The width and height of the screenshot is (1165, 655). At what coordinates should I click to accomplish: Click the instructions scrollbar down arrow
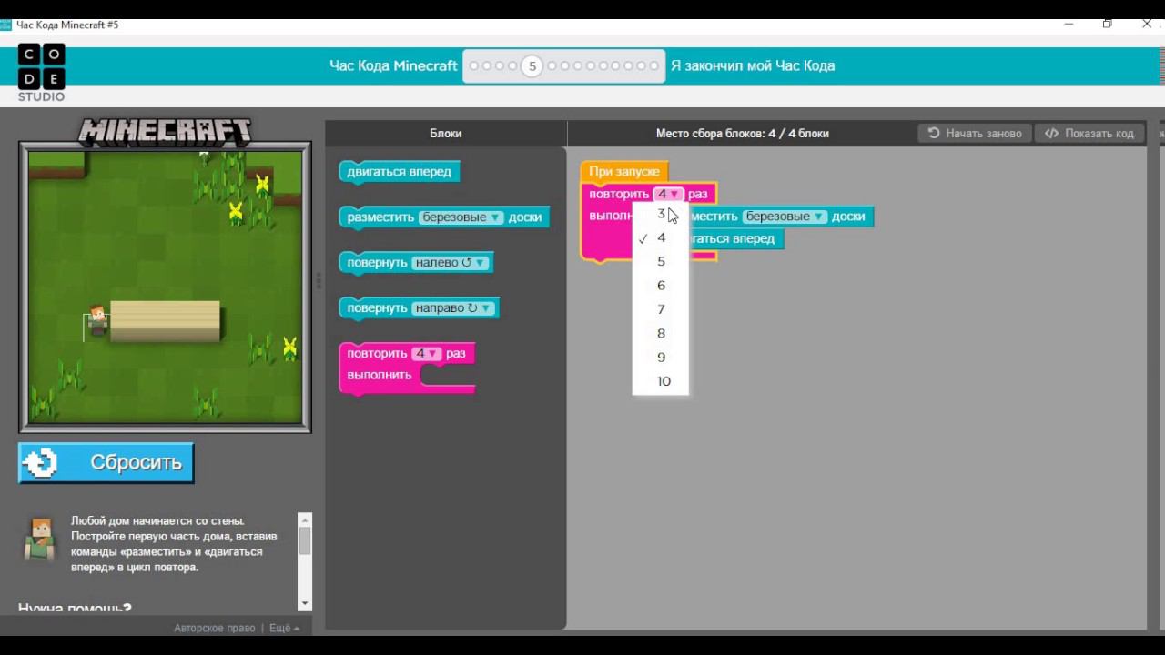coord(305,603)
